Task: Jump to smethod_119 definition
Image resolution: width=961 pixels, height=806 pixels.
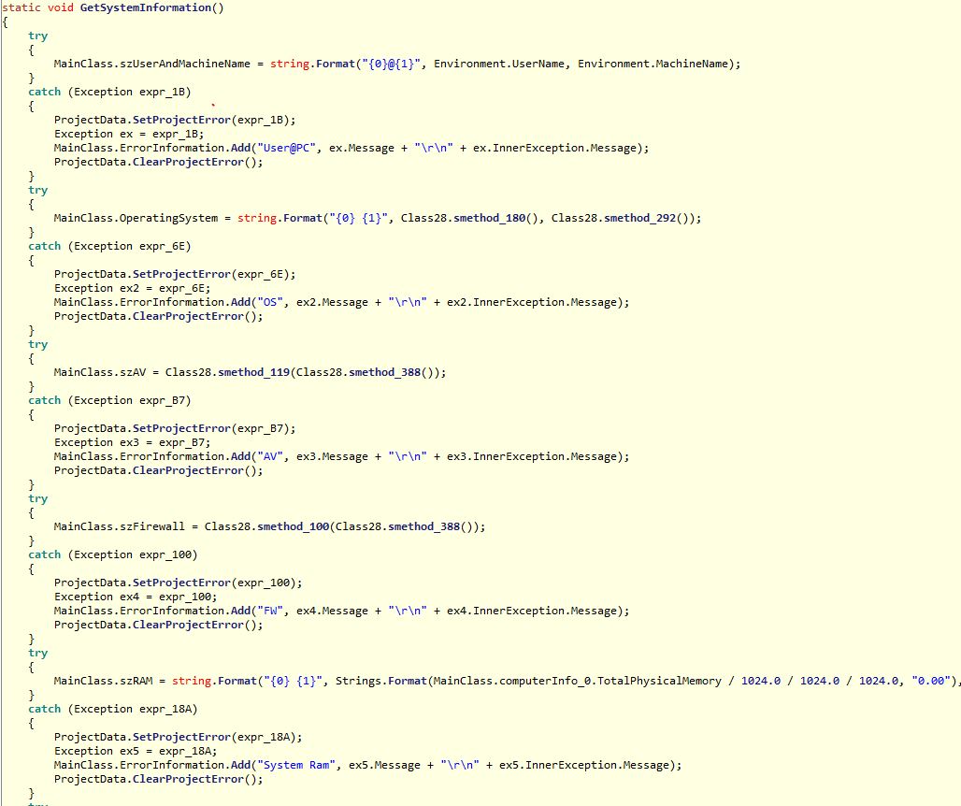Action: click(x=254, y=372)
